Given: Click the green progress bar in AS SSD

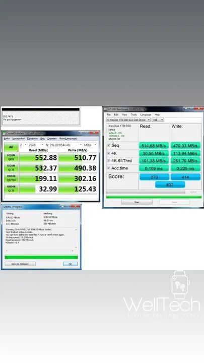Looking at the screenshot, I should click(x=154, y=197).
